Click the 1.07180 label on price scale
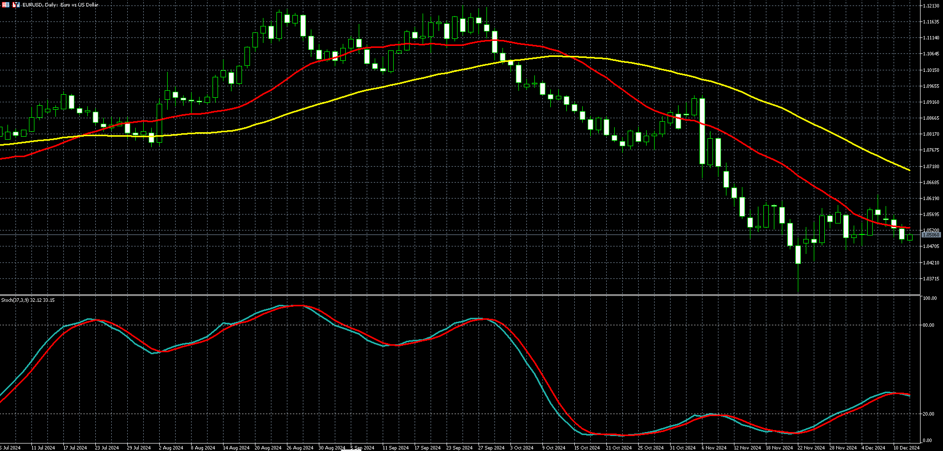Screen dimensions: 943x451 (931, 166)
